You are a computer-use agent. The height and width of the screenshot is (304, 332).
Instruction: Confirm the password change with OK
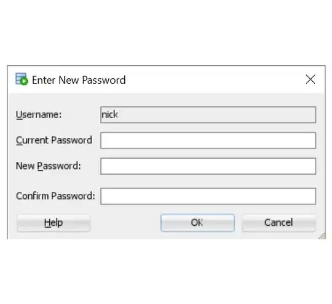point(197,223)
